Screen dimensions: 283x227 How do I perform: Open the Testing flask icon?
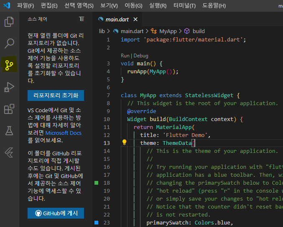tap(9, 131)
